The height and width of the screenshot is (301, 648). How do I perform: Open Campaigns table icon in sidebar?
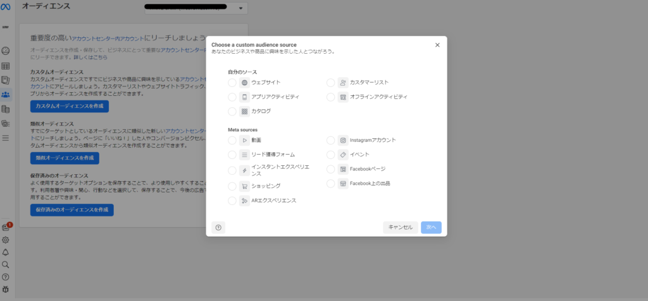pos(6,66)
